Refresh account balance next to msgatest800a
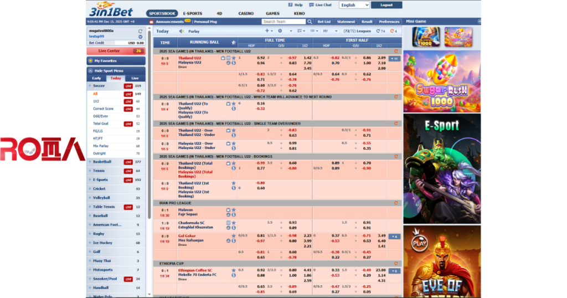Screen dimensions: 567x298 140,31
